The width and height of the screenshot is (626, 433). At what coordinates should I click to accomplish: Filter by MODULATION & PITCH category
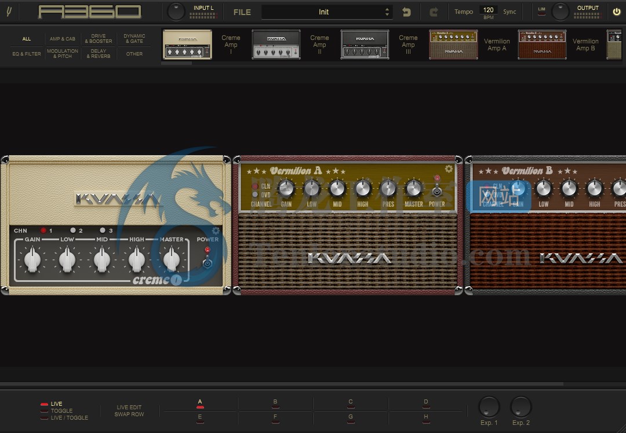click(x=62, y=54)
